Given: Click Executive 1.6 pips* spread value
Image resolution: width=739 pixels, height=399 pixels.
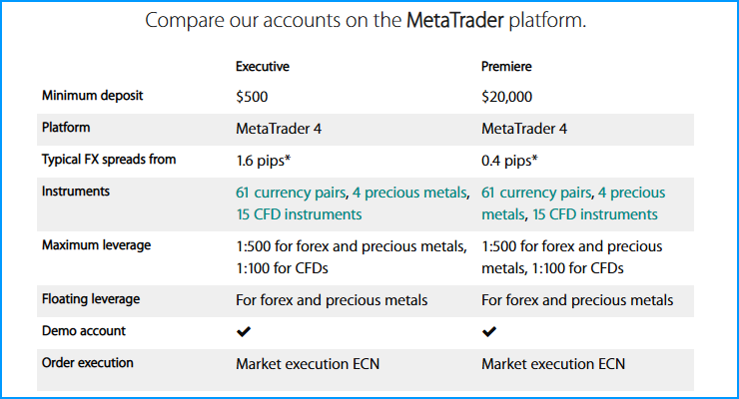Looking at the screenshot, I should pyautogui.click(x=264, y=161).
